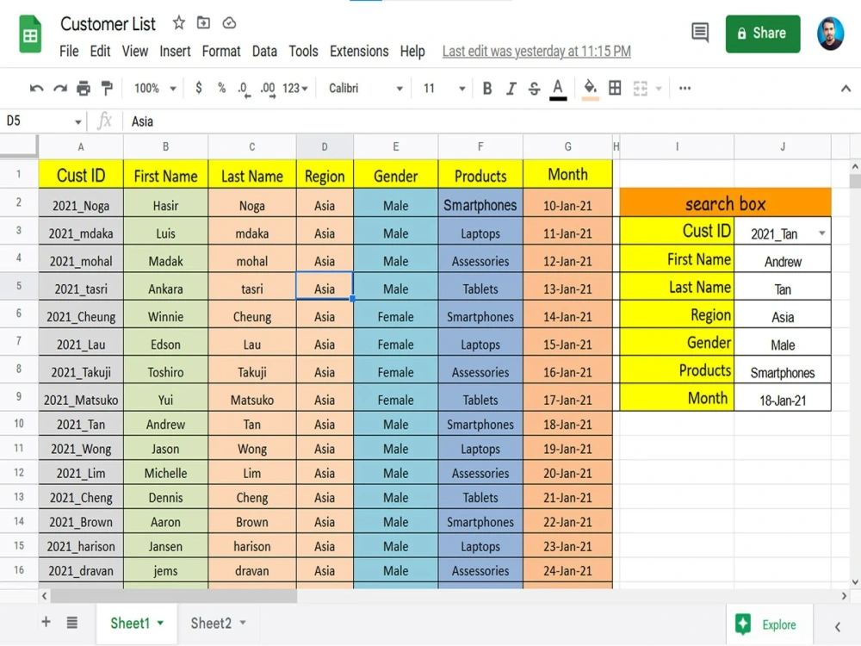Select the Paint format tool

tap(107, 89)
